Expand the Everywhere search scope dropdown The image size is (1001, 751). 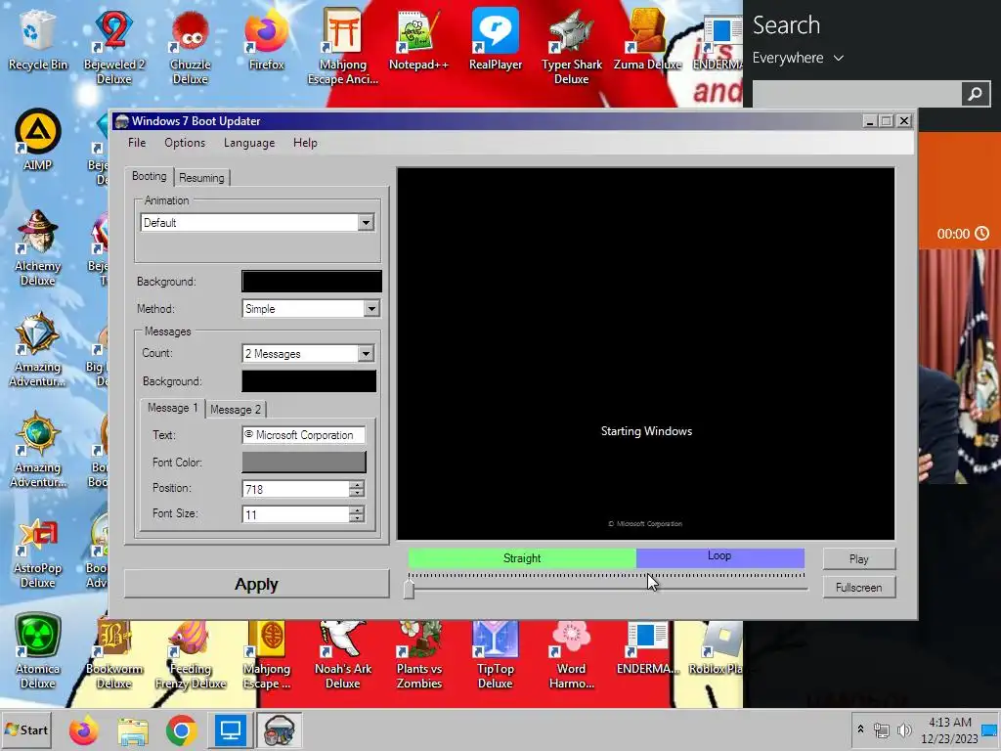[x=798, y=58]
